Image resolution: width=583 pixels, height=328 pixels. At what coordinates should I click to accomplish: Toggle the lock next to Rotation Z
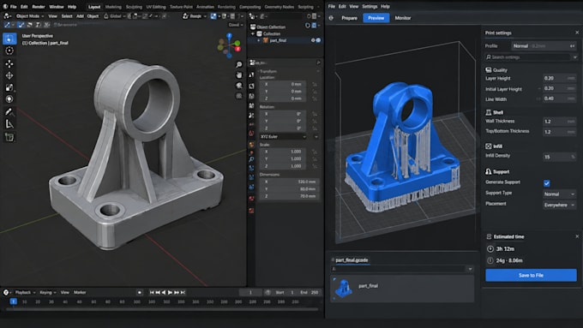click(x=315, y=128)
